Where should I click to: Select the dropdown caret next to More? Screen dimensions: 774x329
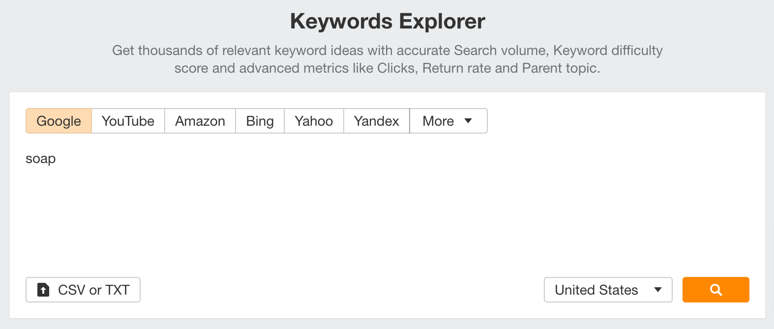click(x=468, y=121)
